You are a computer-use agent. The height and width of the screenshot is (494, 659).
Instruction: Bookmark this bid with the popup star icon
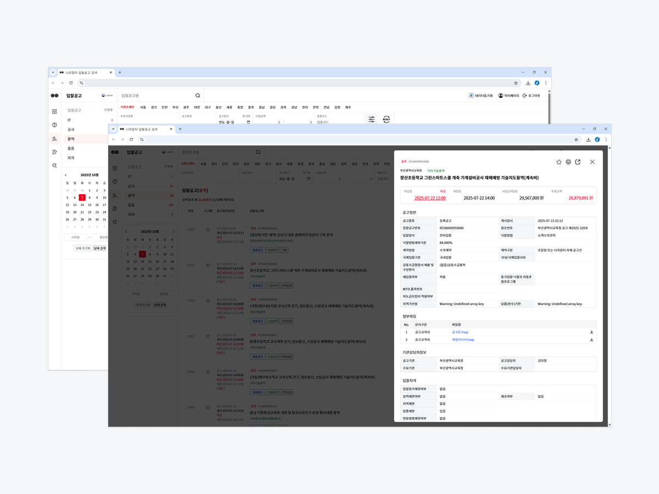559,162
